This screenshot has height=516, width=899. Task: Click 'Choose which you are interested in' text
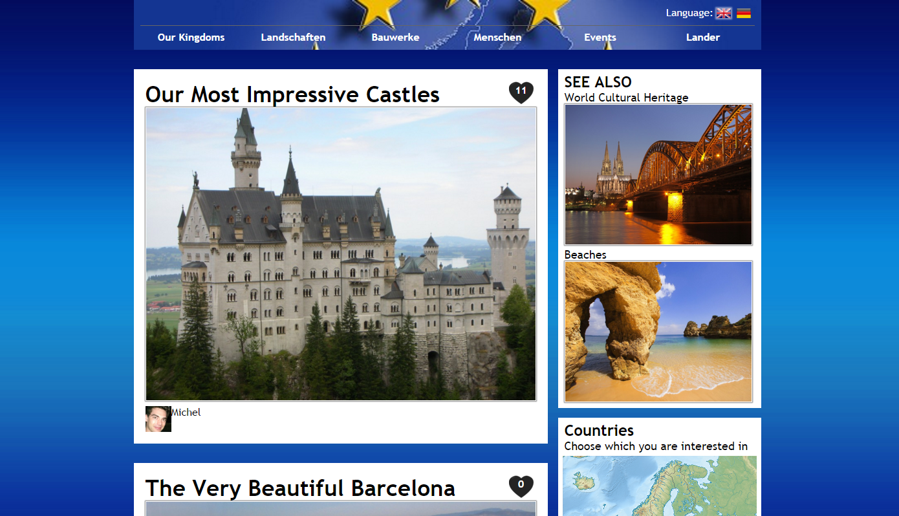[656, 446]
